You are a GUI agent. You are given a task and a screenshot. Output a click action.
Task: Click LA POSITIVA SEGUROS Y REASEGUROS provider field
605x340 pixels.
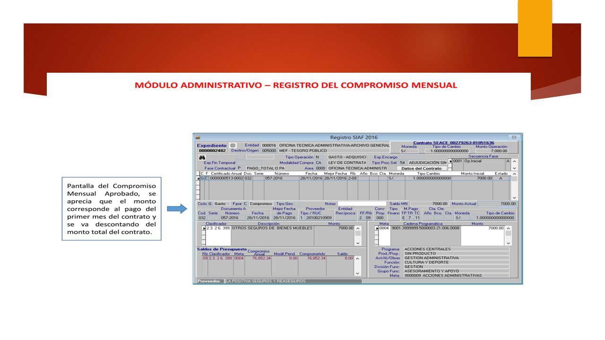[x=293, y=281]
